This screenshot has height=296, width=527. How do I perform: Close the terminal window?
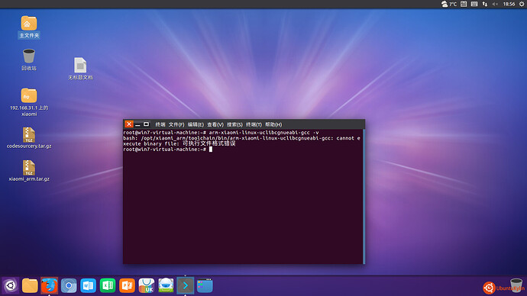coord(129,124)
